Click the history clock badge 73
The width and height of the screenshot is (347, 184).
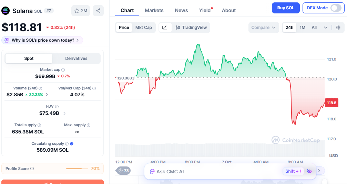point(123,171)
